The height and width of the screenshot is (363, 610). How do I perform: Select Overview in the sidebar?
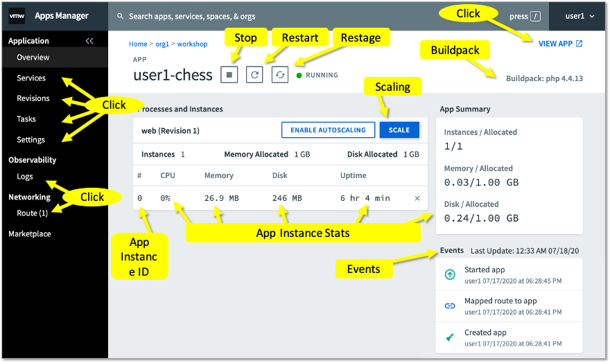[x=55, y=57]
